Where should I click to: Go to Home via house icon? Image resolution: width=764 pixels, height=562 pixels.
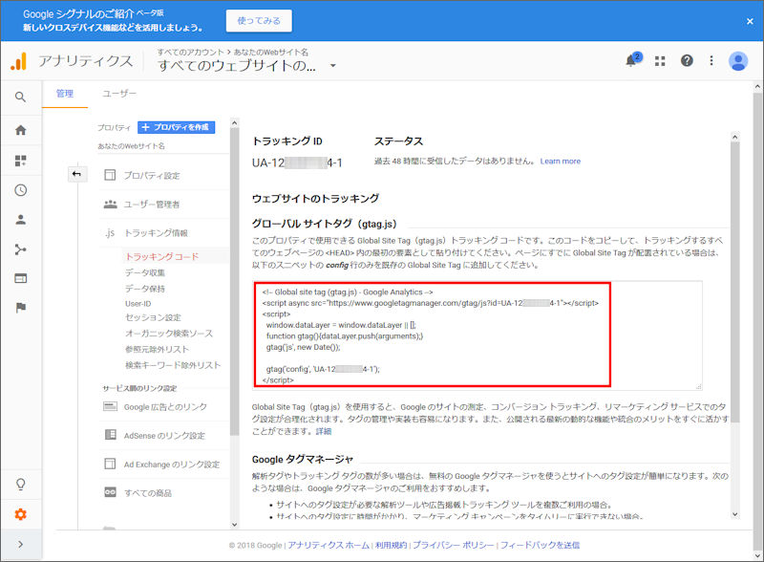click(20, 130)
